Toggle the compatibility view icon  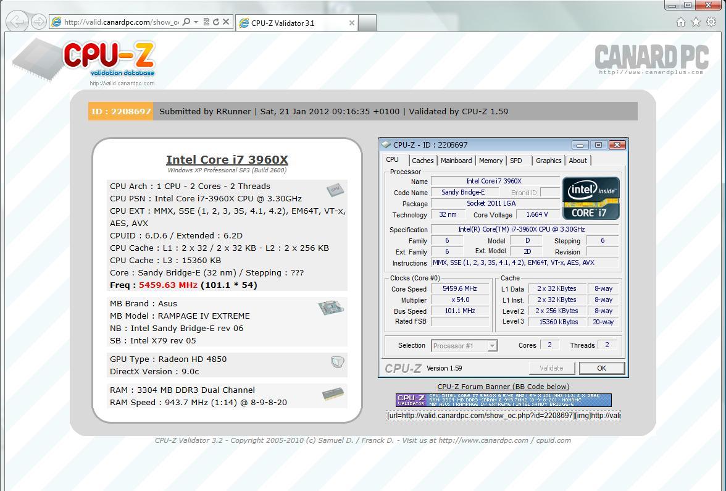pyautogui.click(x=206, y=22)
